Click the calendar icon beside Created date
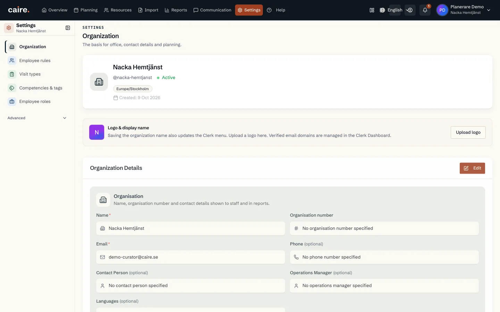 (x=116, y=98)
